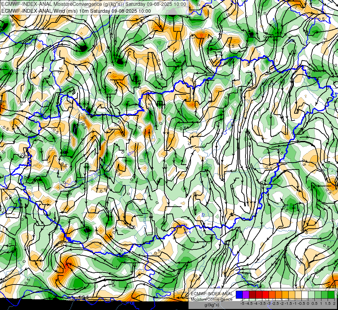Pick the white legend swatch left of 0
This screenshot has width=338, height=310.
tap(305, 295)
